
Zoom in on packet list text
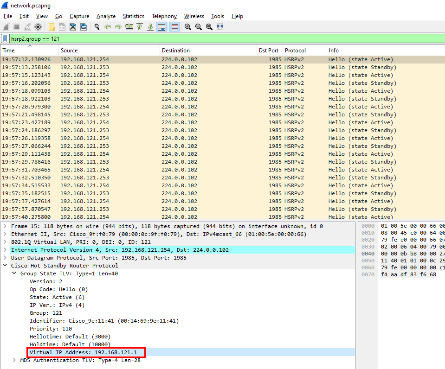(188, 27)
